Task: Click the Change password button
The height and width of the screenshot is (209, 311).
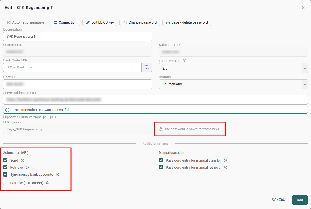Action: (x=140, y=22)
